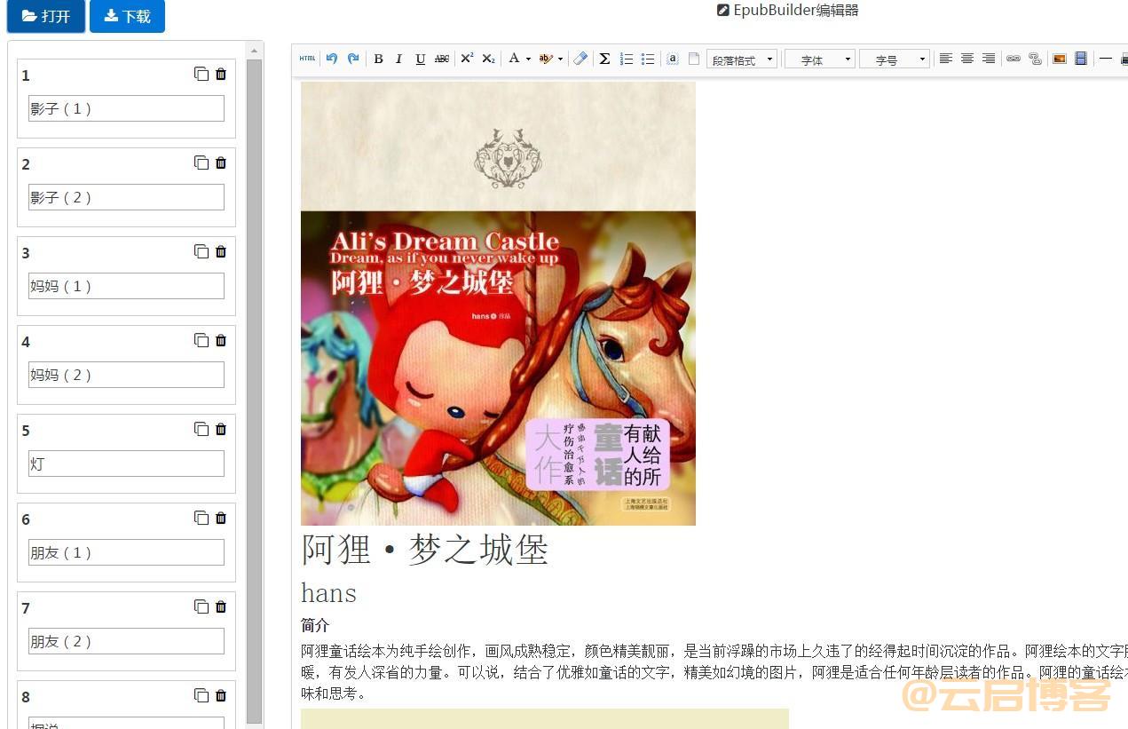This screenshot has height=729, width=1128.
Task: Click the 影子（1）title field
Action: click(x=126, y=108)
